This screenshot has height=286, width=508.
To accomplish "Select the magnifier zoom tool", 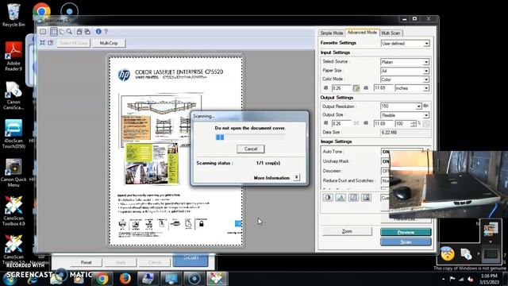I will coord(69,32).
